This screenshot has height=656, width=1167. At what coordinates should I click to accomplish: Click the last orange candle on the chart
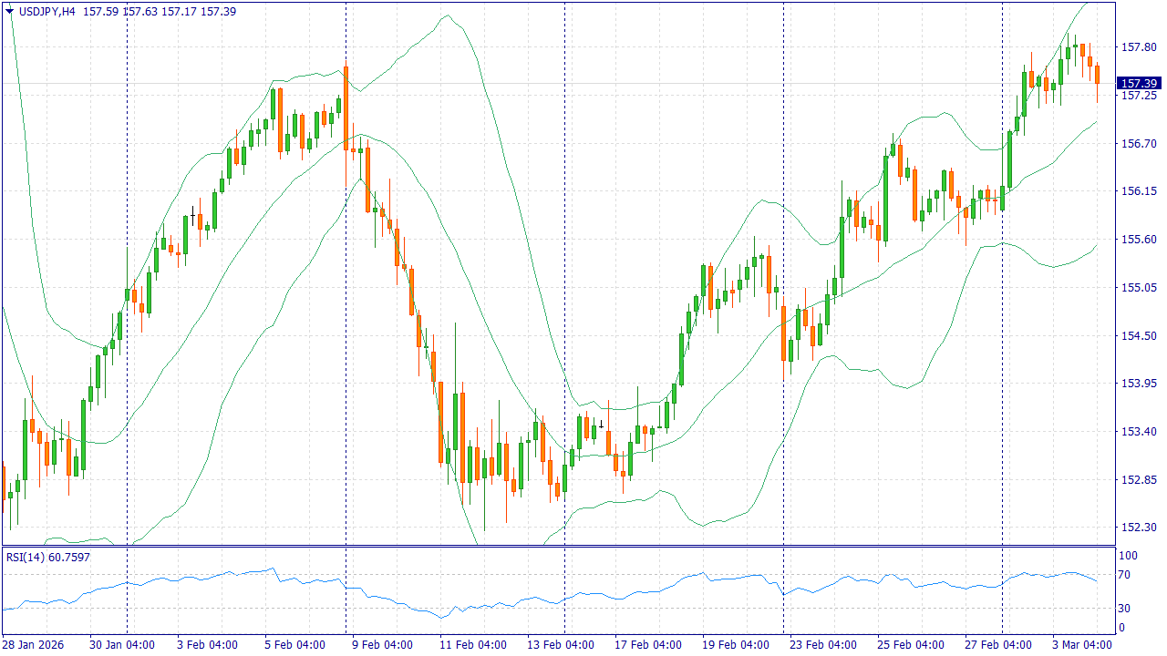1097,74
